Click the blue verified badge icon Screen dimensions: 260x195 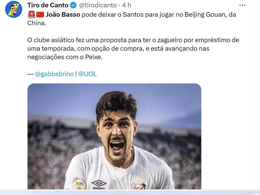tap(73, 5)
